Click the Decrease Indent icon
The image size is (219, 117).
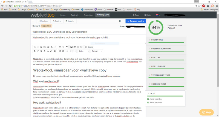tap(67, 51)
